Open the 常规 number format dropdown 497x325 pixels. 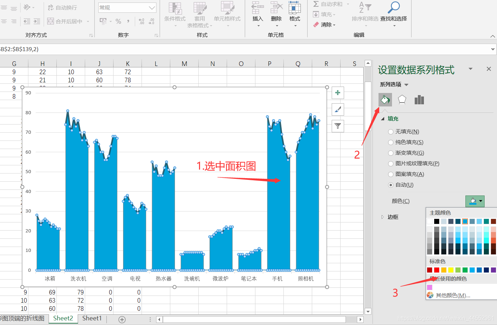point(152,7)
